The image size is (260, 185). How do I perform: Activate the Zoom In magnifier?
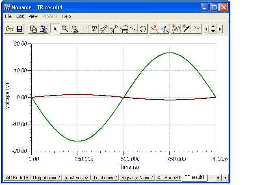[x=65, y=29]
